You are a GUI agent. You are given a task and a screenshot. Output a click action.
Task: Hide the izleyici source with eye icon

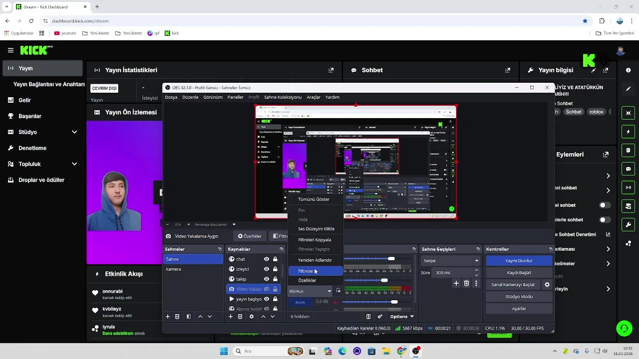[x=267, y=269]
